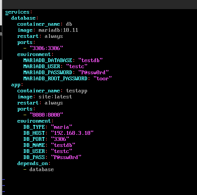Click the "toor" root password value
Viewport: 197px width, 195px height.
coord(103,78)
